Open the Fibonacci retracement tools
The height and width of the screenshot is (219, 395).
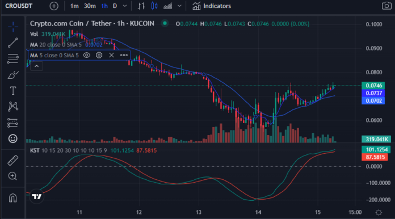tap(13, 58)
